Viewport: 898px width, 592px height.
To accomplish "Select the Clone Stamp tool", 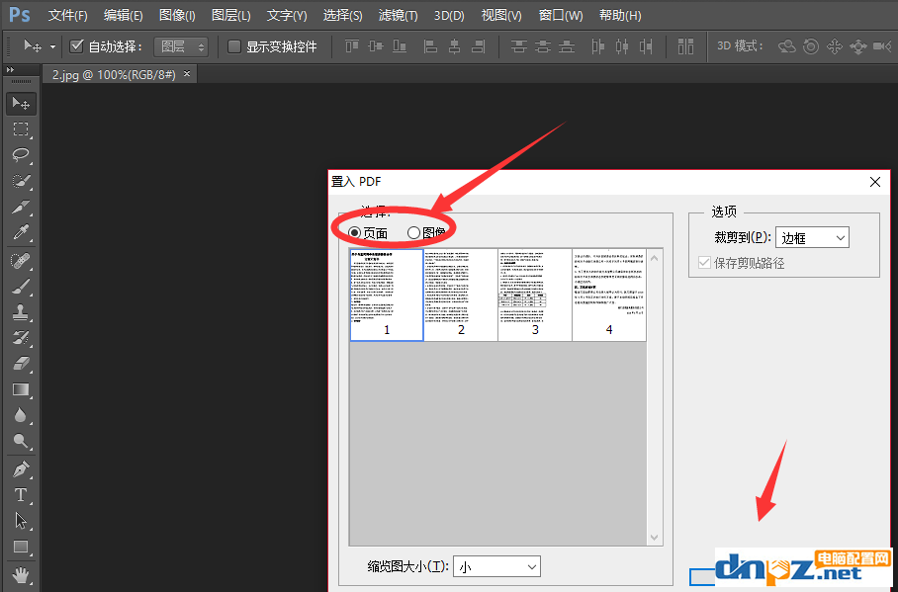I will coord(21,312).
